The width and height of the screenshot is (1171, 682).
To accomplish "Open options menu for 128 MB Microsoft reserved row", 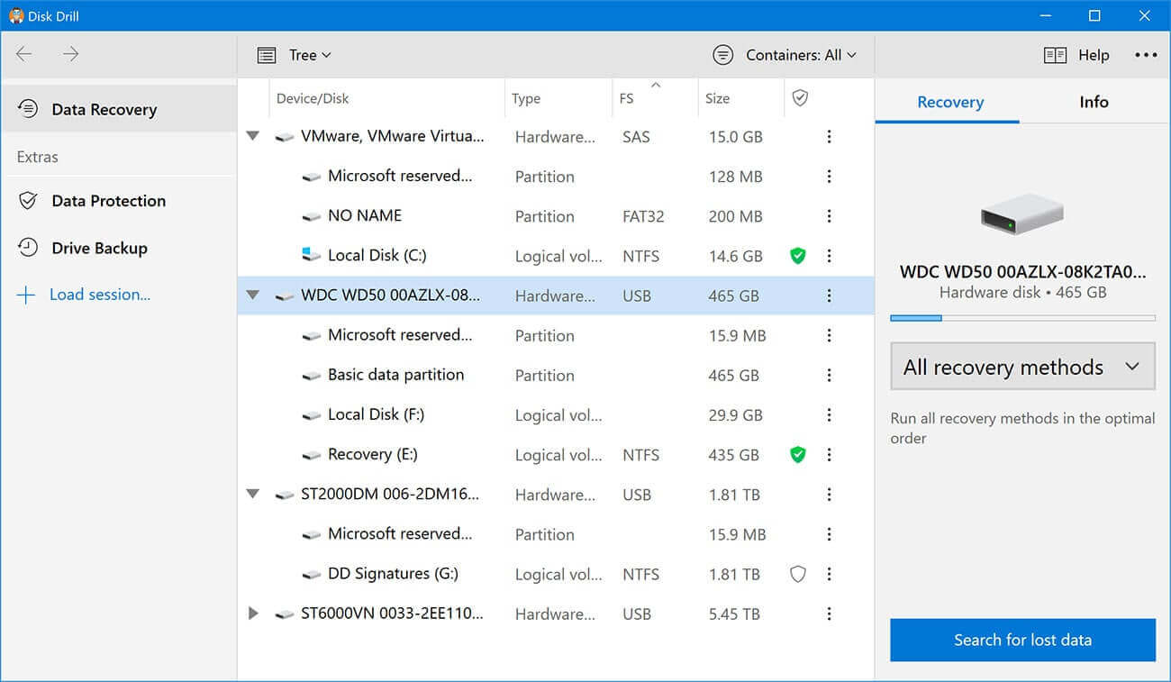I will [829, 177].
